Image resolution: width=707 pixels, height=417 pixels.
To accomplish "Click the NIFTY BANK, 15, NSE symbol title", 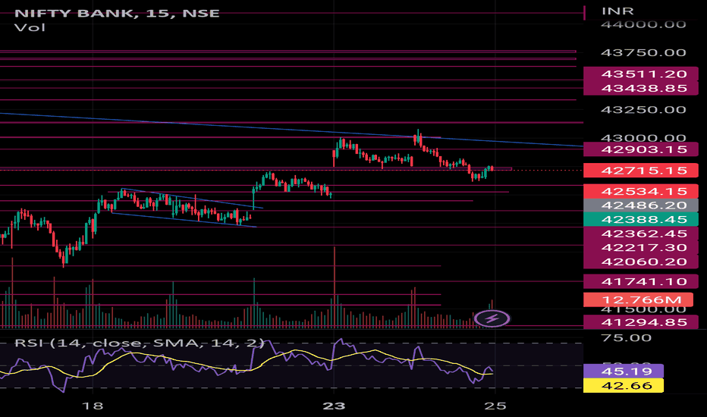I will (117, 13).
